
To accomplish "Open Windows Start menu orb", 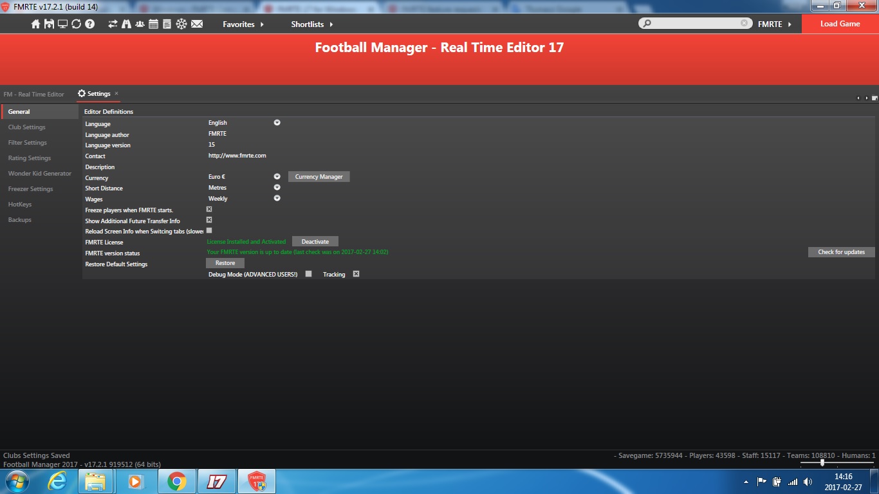I will coord(16,481).
